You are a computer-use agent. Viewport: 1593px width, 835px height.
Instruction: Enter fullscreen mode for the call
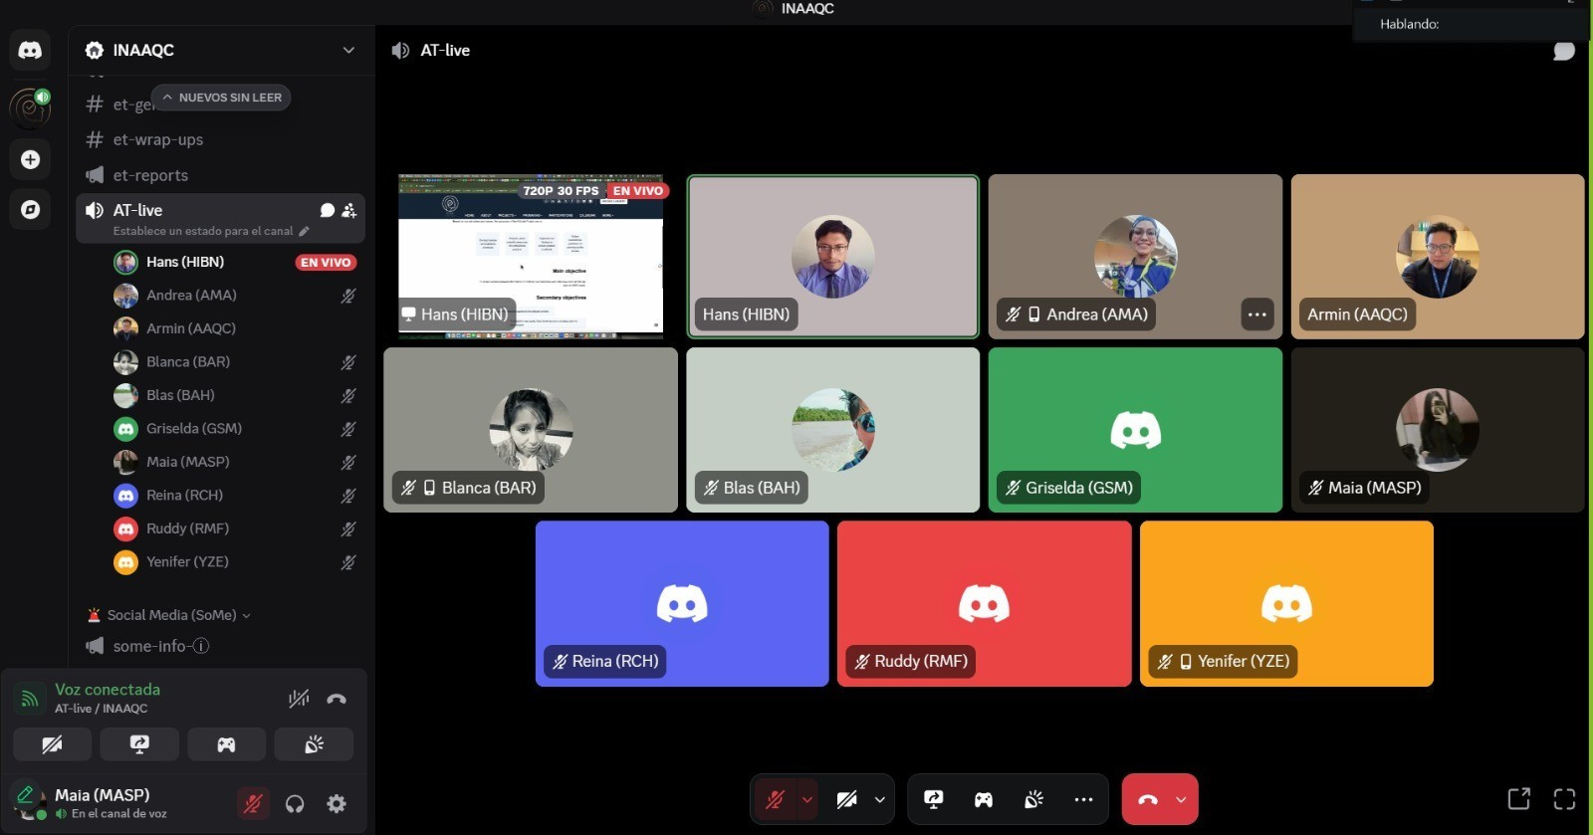pos(1564,799)
